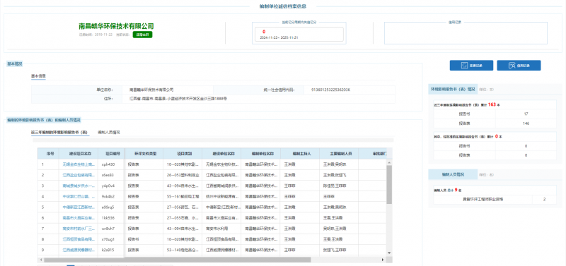Open project link in row 1 (xph430)
The height and width of the screenshot is (266, 566).
(79, 164)
